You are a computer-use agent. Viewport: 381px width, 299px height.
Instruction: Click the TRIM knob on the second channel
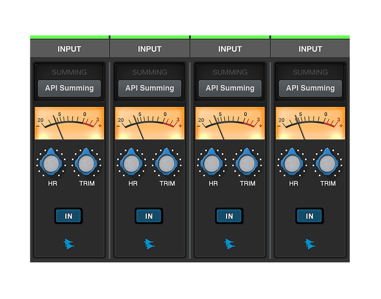[167, 163]
